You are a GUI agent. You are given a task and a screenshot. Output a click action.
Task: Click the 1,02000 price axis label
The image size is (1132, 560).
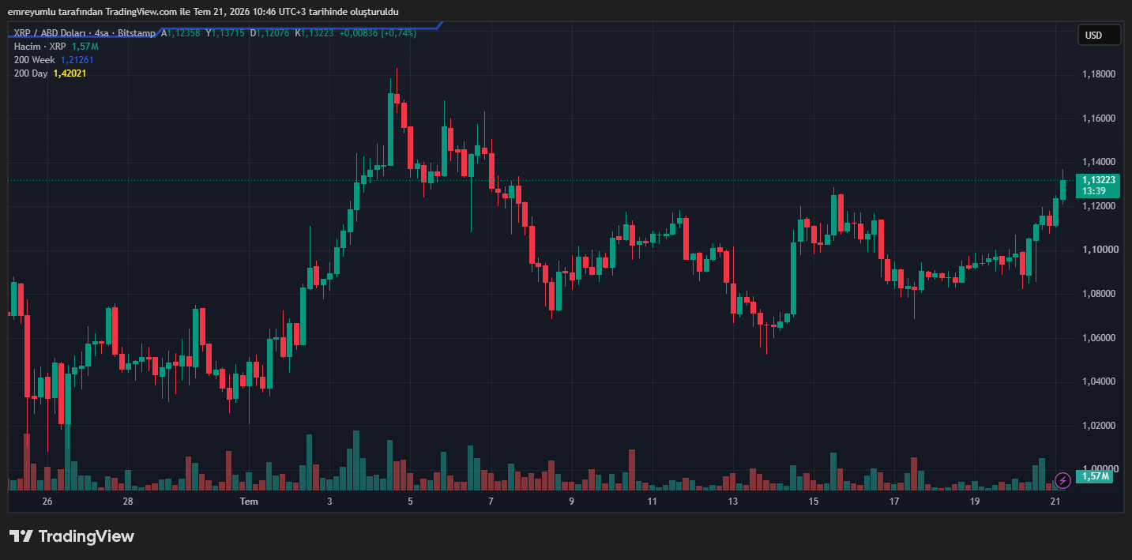tap(1099, 426)
